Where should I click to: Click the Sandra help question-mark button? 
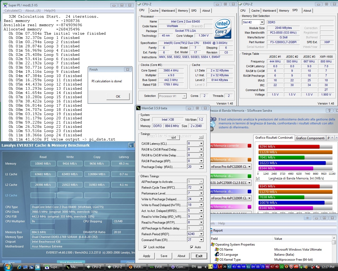329,111
